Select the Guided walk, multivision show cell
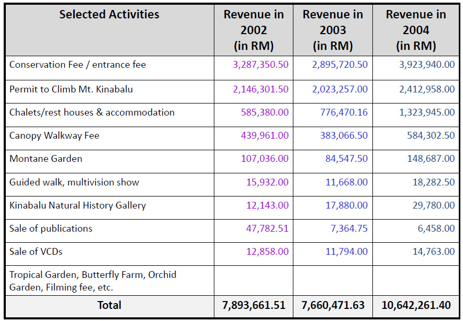 pos(74,182)
